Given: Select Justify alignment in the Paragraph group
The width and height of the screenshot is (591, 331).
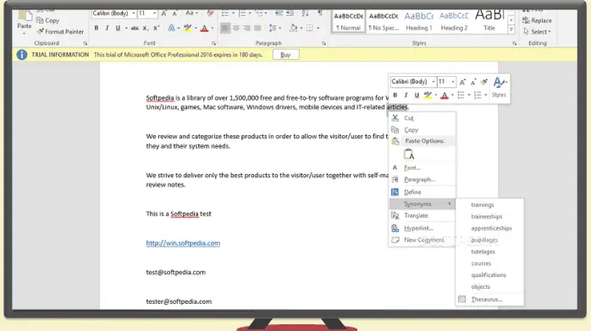Looking at the screenshot, I should coord(257,28).
